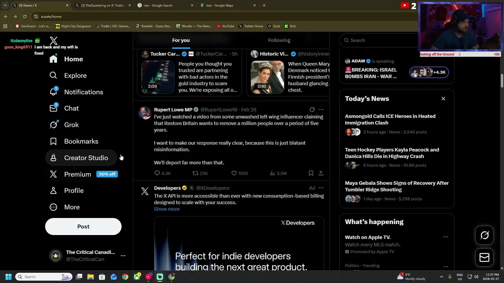Open more options on Developers ad

pyautogui.click(x=321, y=188)
